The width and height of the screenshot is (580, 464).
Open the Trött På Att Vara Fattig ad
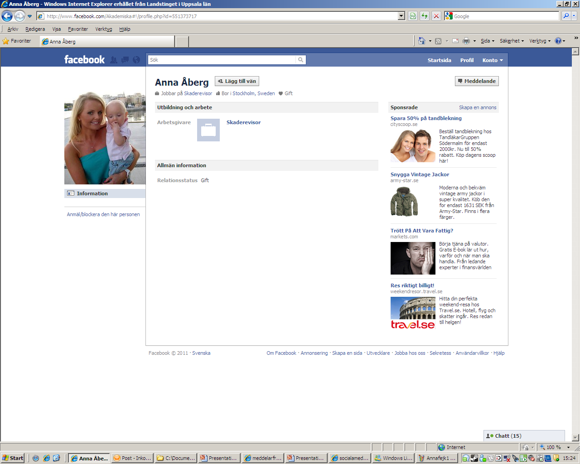pos(422,231)
